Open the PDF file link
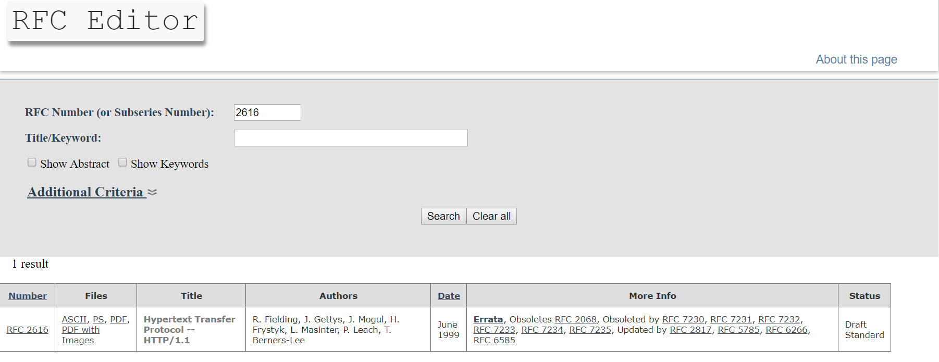Viewport: 939px width, 362px height. coord(118,319)
